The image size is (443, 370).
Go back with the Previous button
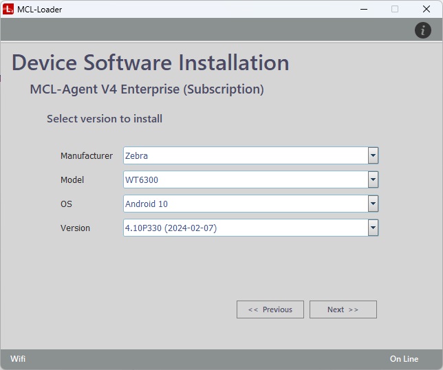coord(270,309)
